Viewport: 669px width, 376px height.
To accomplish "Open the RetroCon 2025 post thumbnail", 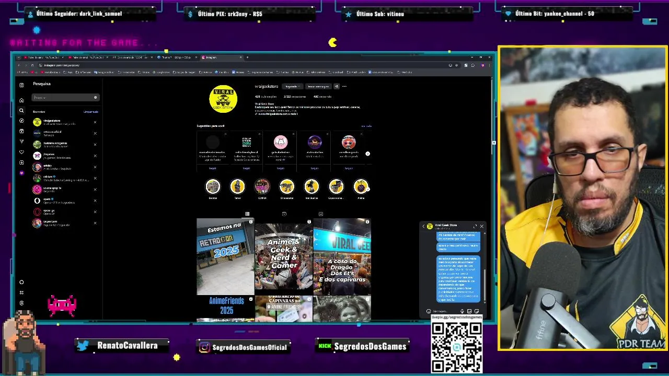I will pyautogui.click(x=225, y=257).
